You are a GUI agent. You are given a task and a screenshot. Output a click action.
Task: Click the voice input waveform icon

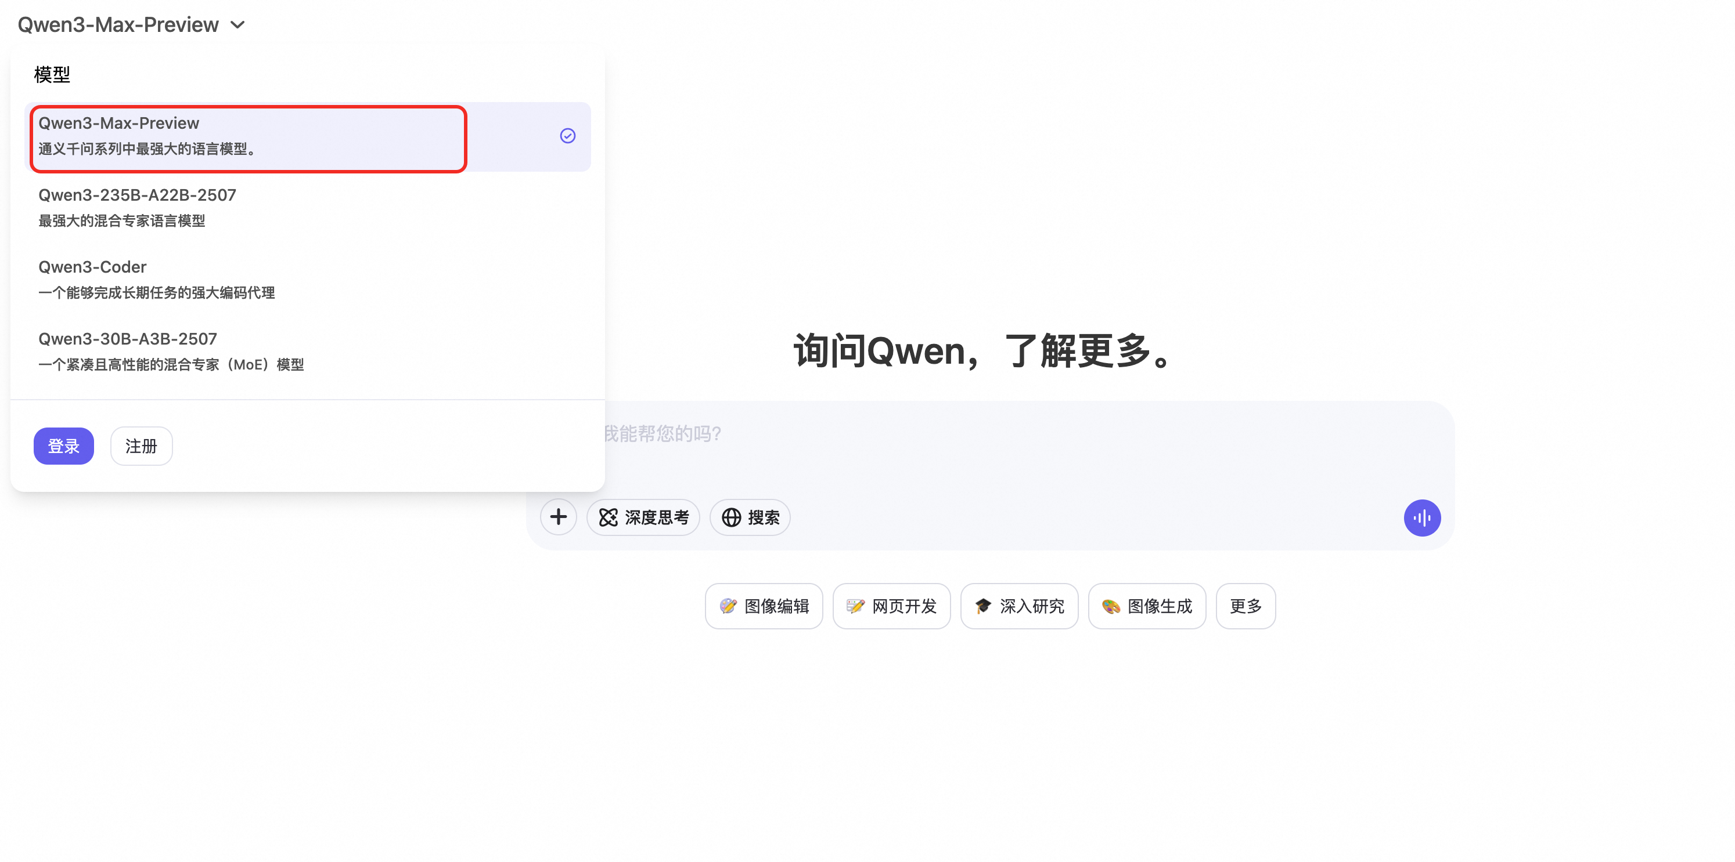click(1422, 517)
